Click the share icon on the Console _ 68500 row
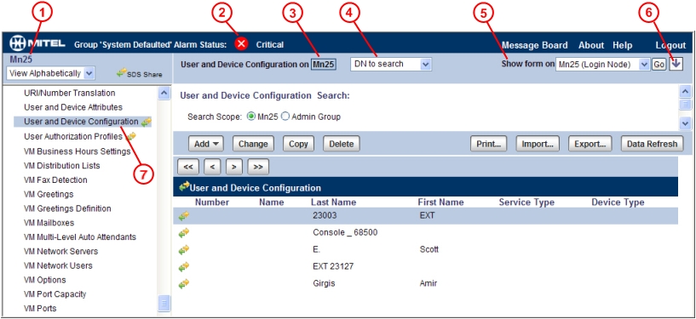The image size is (696, 319). click(184, 232)
